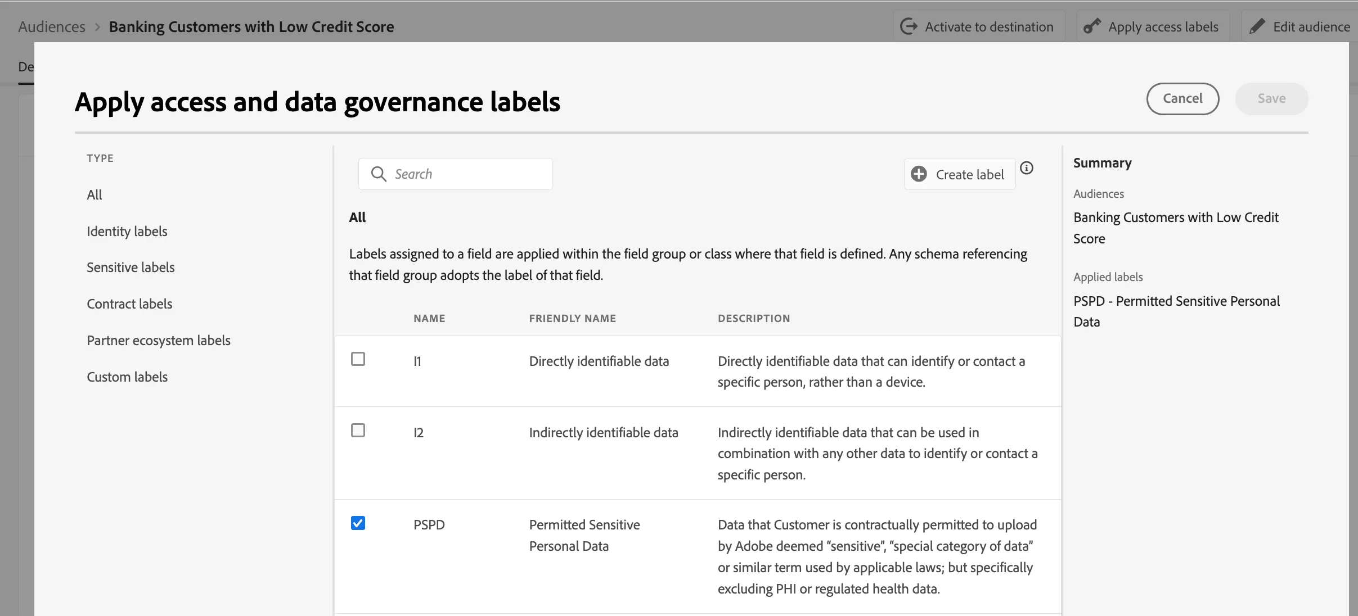Click the I2 name cell
The width and height of the screenshot is (1358, 616).
click(x=418, y=432)
